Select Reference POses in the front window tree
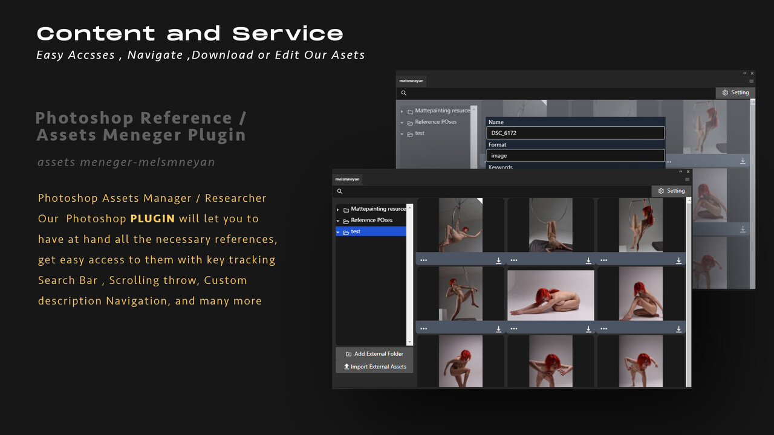 [x=371, y=221]
